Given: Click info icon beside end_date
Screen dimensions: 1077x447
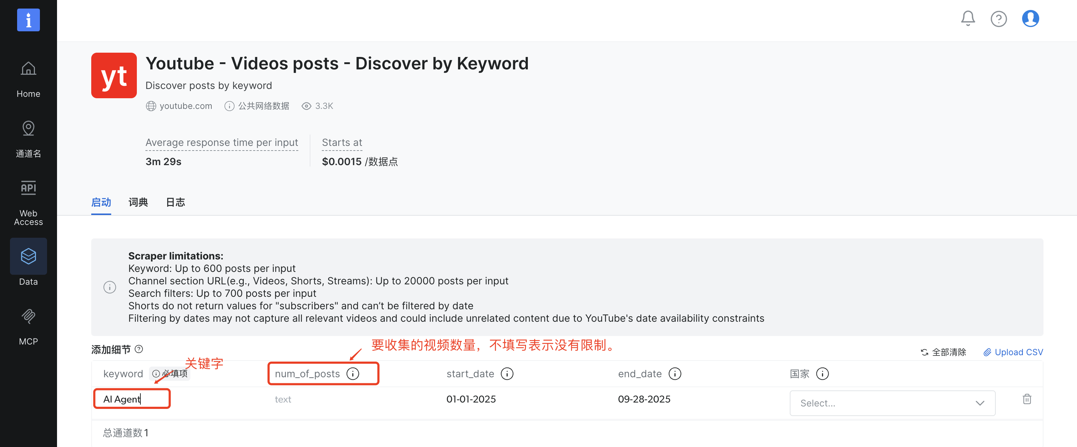Looking at the screenshot, I should point(674,374).
